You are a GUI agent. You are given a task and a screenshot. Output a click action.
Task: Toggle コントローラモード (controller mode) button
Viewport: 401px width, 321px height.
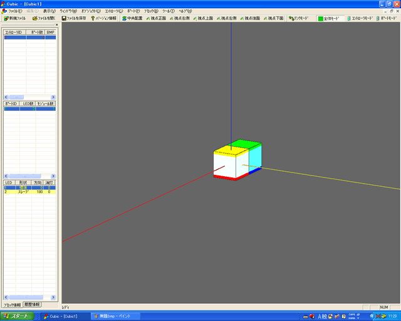(360, 19)
